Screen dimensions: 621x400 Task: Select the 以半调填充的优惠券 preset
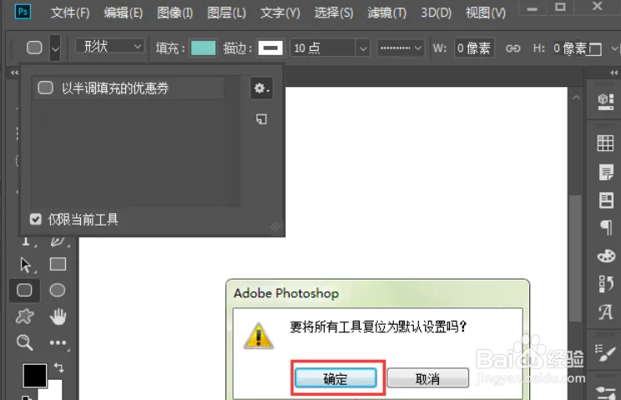[128, 88]
